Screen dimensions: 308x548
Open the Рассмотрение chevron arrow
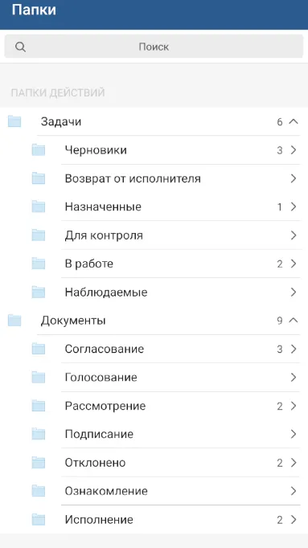(x=294, y=406)
